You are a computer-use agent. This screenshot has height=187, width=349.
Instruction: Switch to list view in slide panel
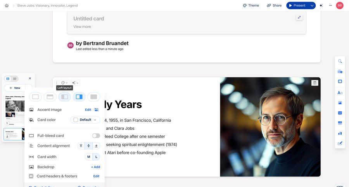15,78
